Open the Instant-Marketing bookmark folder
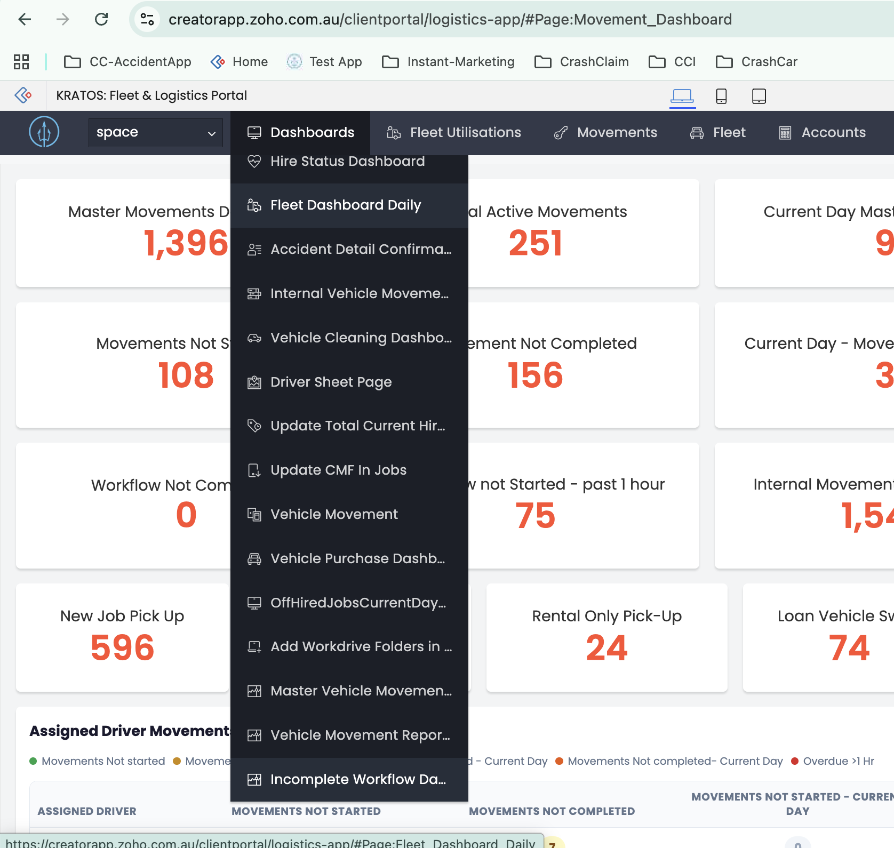The height and width of the screenshot is (848, 894). click(448, 62)
